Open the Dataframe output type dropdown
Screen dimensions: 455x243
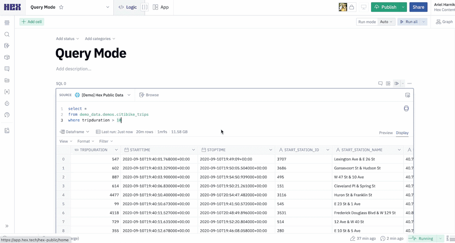pos(75,132)
